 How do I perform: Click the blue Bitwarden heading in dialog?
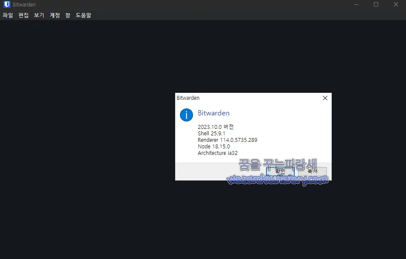[x=213, y=113]
